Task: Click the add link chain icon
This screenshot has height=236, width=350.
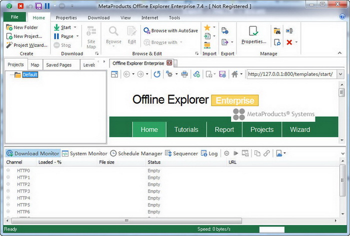Action: click(196, 74)
